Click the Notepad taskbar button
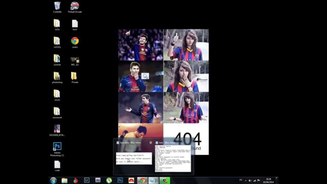The height and width of the screenshot is (184, 327). point(154,180)
